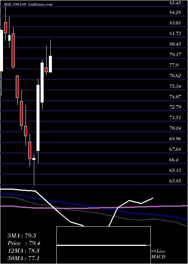Click the 79.17 price axis label
188x264 pixels.
[175, 55]
